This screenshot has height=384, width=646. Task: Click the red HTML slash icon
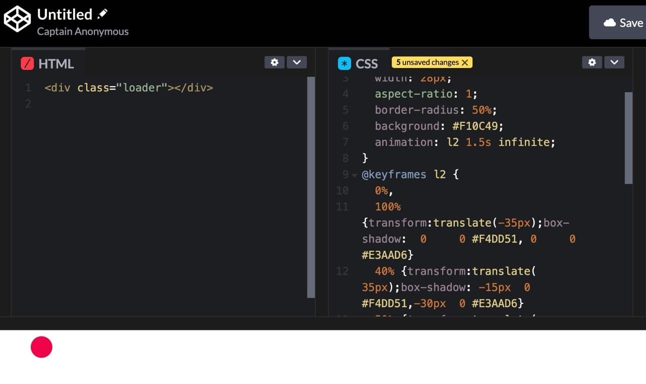click(x=27, y=63)
